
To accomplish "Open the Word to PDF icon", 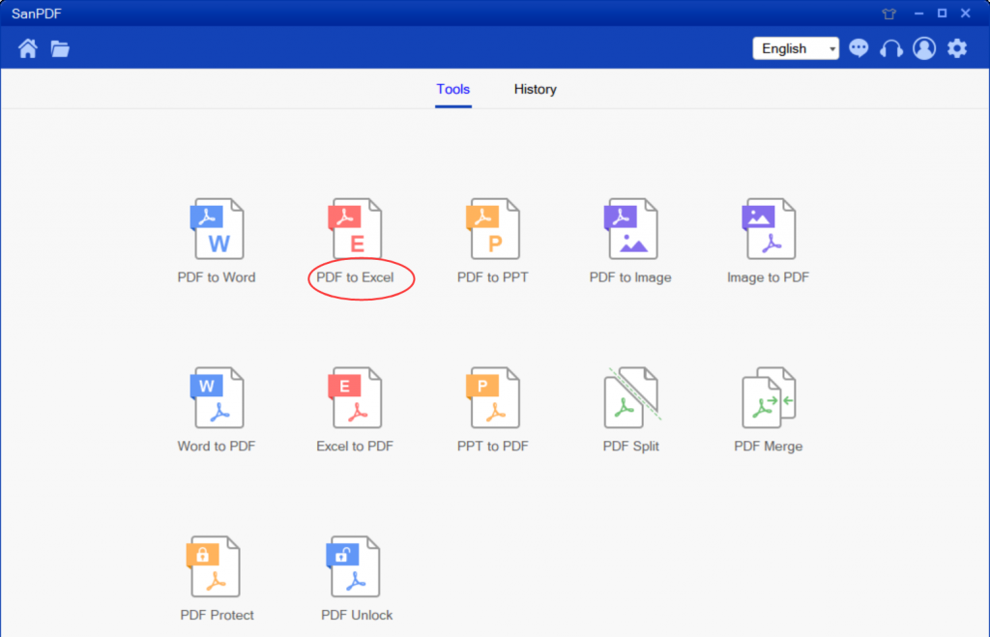I will 217,397.
